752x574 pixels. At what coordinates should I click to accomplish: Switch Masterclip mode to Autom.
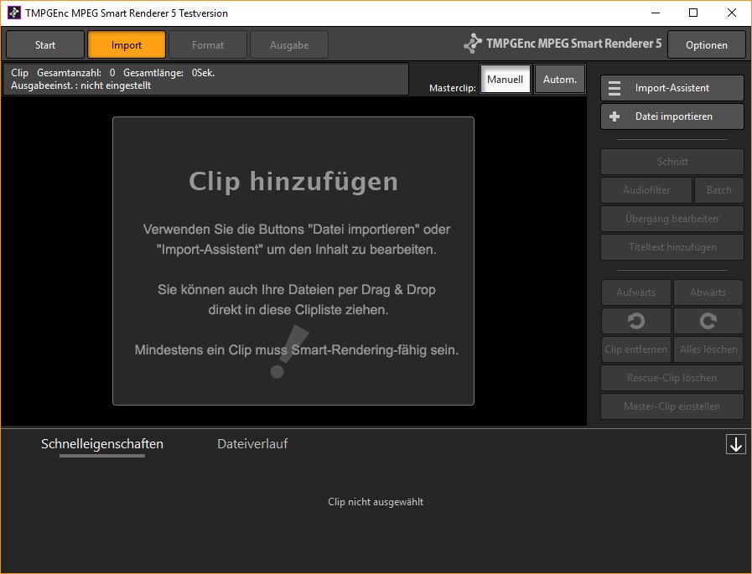[560, 80]
